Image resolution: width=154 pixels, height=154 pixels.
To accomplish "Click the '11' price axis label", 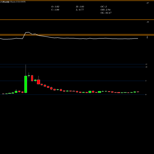I will tap(146, 64).
